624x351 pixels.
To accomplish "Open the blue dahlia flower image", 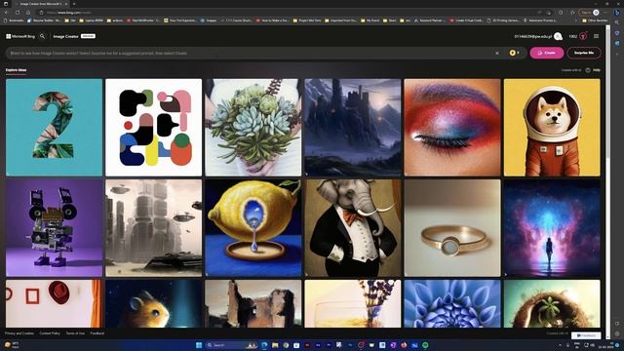I will 452,303.
